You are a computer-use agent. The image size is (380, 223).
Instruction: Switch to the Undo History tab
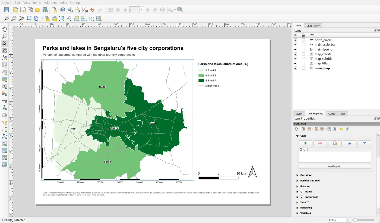pyautogui.click(x=313, y=26)
